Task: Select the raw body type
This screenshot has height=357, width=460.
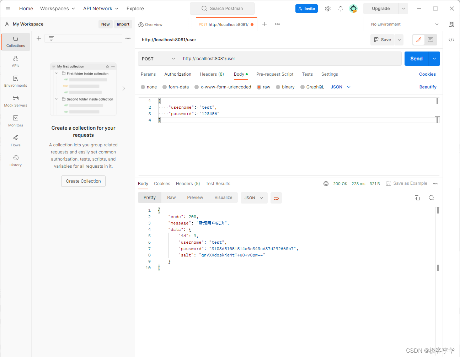Action: coord(263,87)
